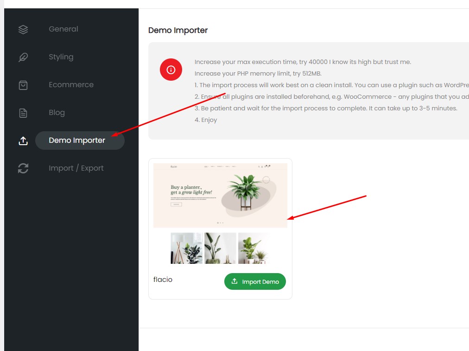Click the first plant product thumbnail
Viewport: 469px width, 351px height.
click(186, 248)
